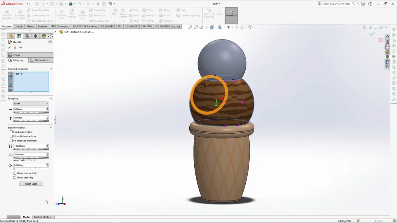Pin the Decals panel with the pushpin icon
397x223 pixels.
pyautogui.click(x=20, y=48)
